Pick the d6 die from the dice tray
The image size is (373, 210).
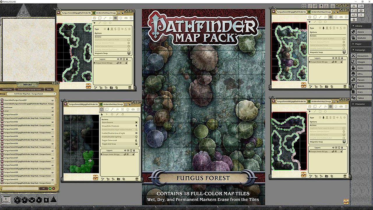pyautogui.click(x=46, y=200)
